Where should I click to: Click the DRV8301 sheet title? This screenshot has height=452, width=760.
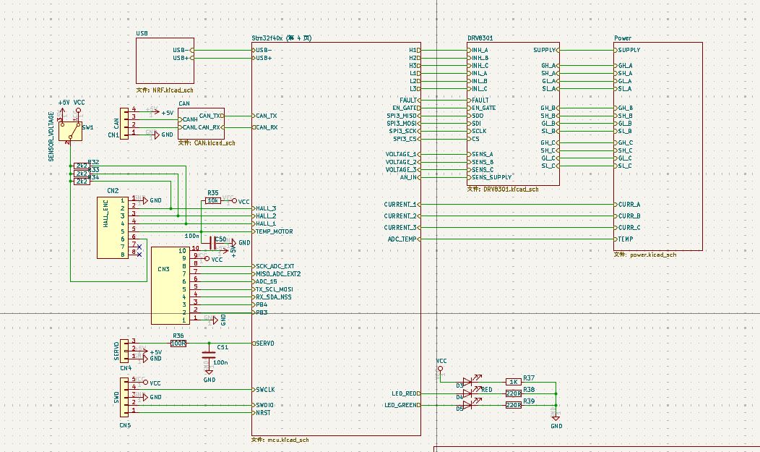pyautogui.click(x=480, y=38)
